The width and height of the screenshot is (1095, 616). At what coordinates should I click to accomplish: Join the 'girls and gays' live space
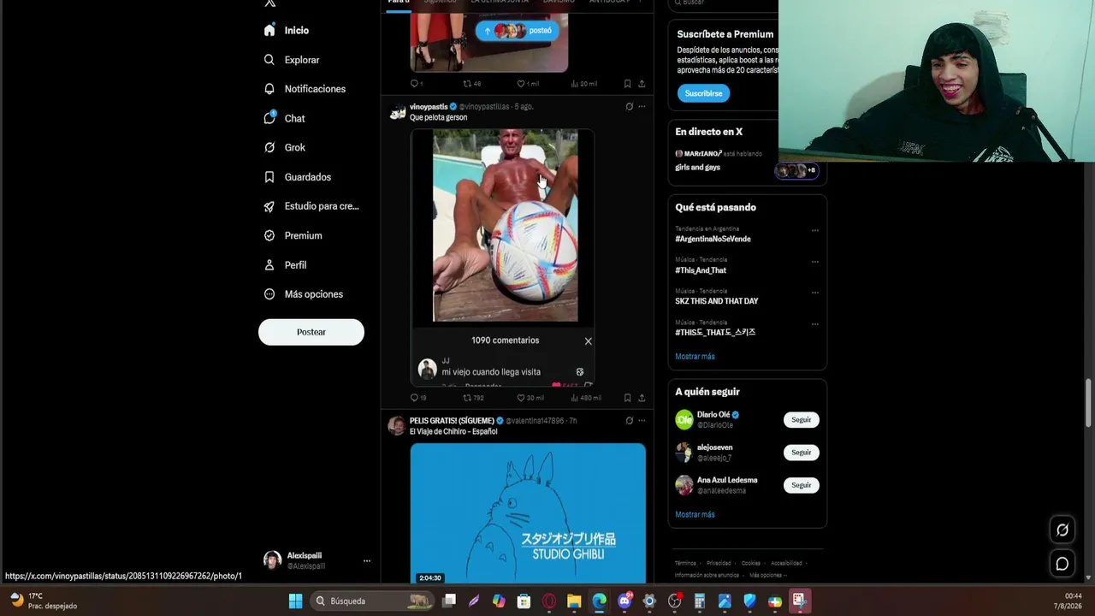click(747, 161)
